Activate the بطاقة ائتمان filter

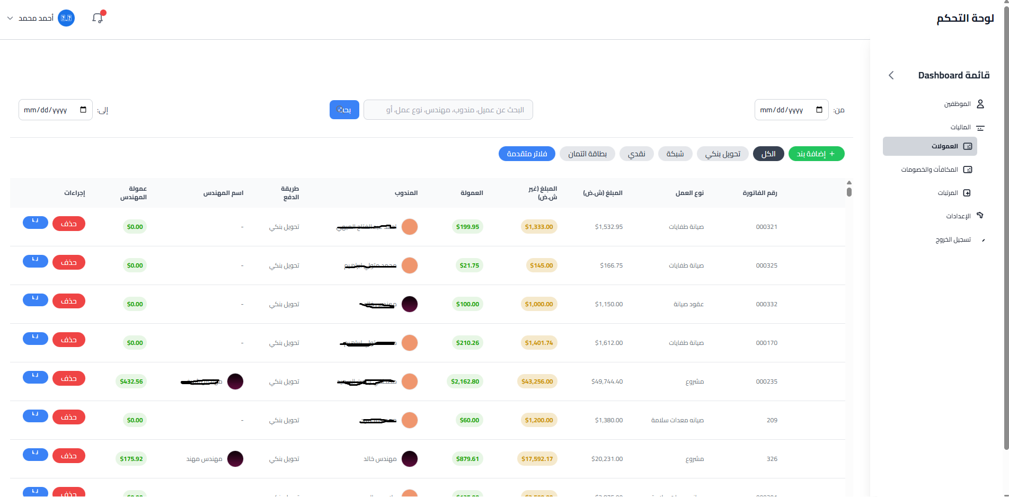(x=587, y=154)
